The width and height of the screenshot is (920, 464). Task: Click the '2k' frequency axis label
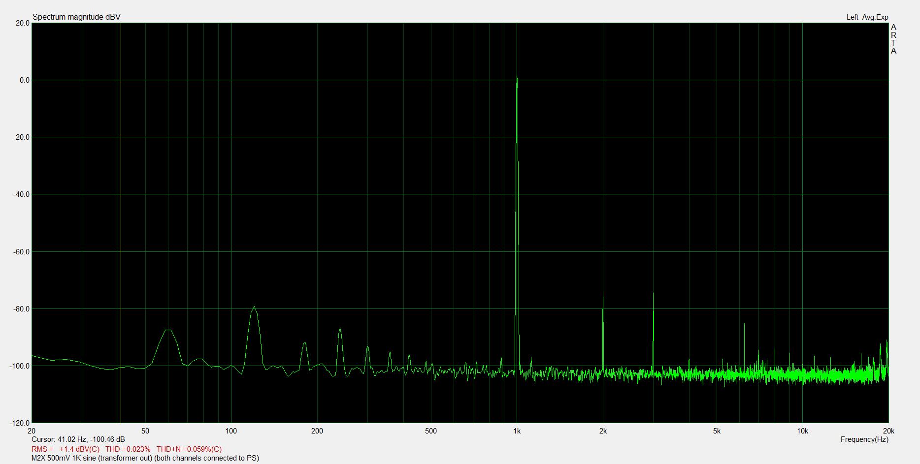[x=603, y=431]
